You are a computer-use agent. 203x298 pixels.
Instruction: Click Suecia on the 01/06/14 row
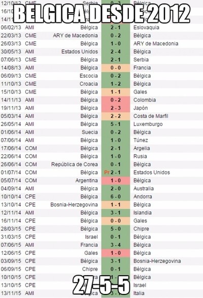point(90,133)
